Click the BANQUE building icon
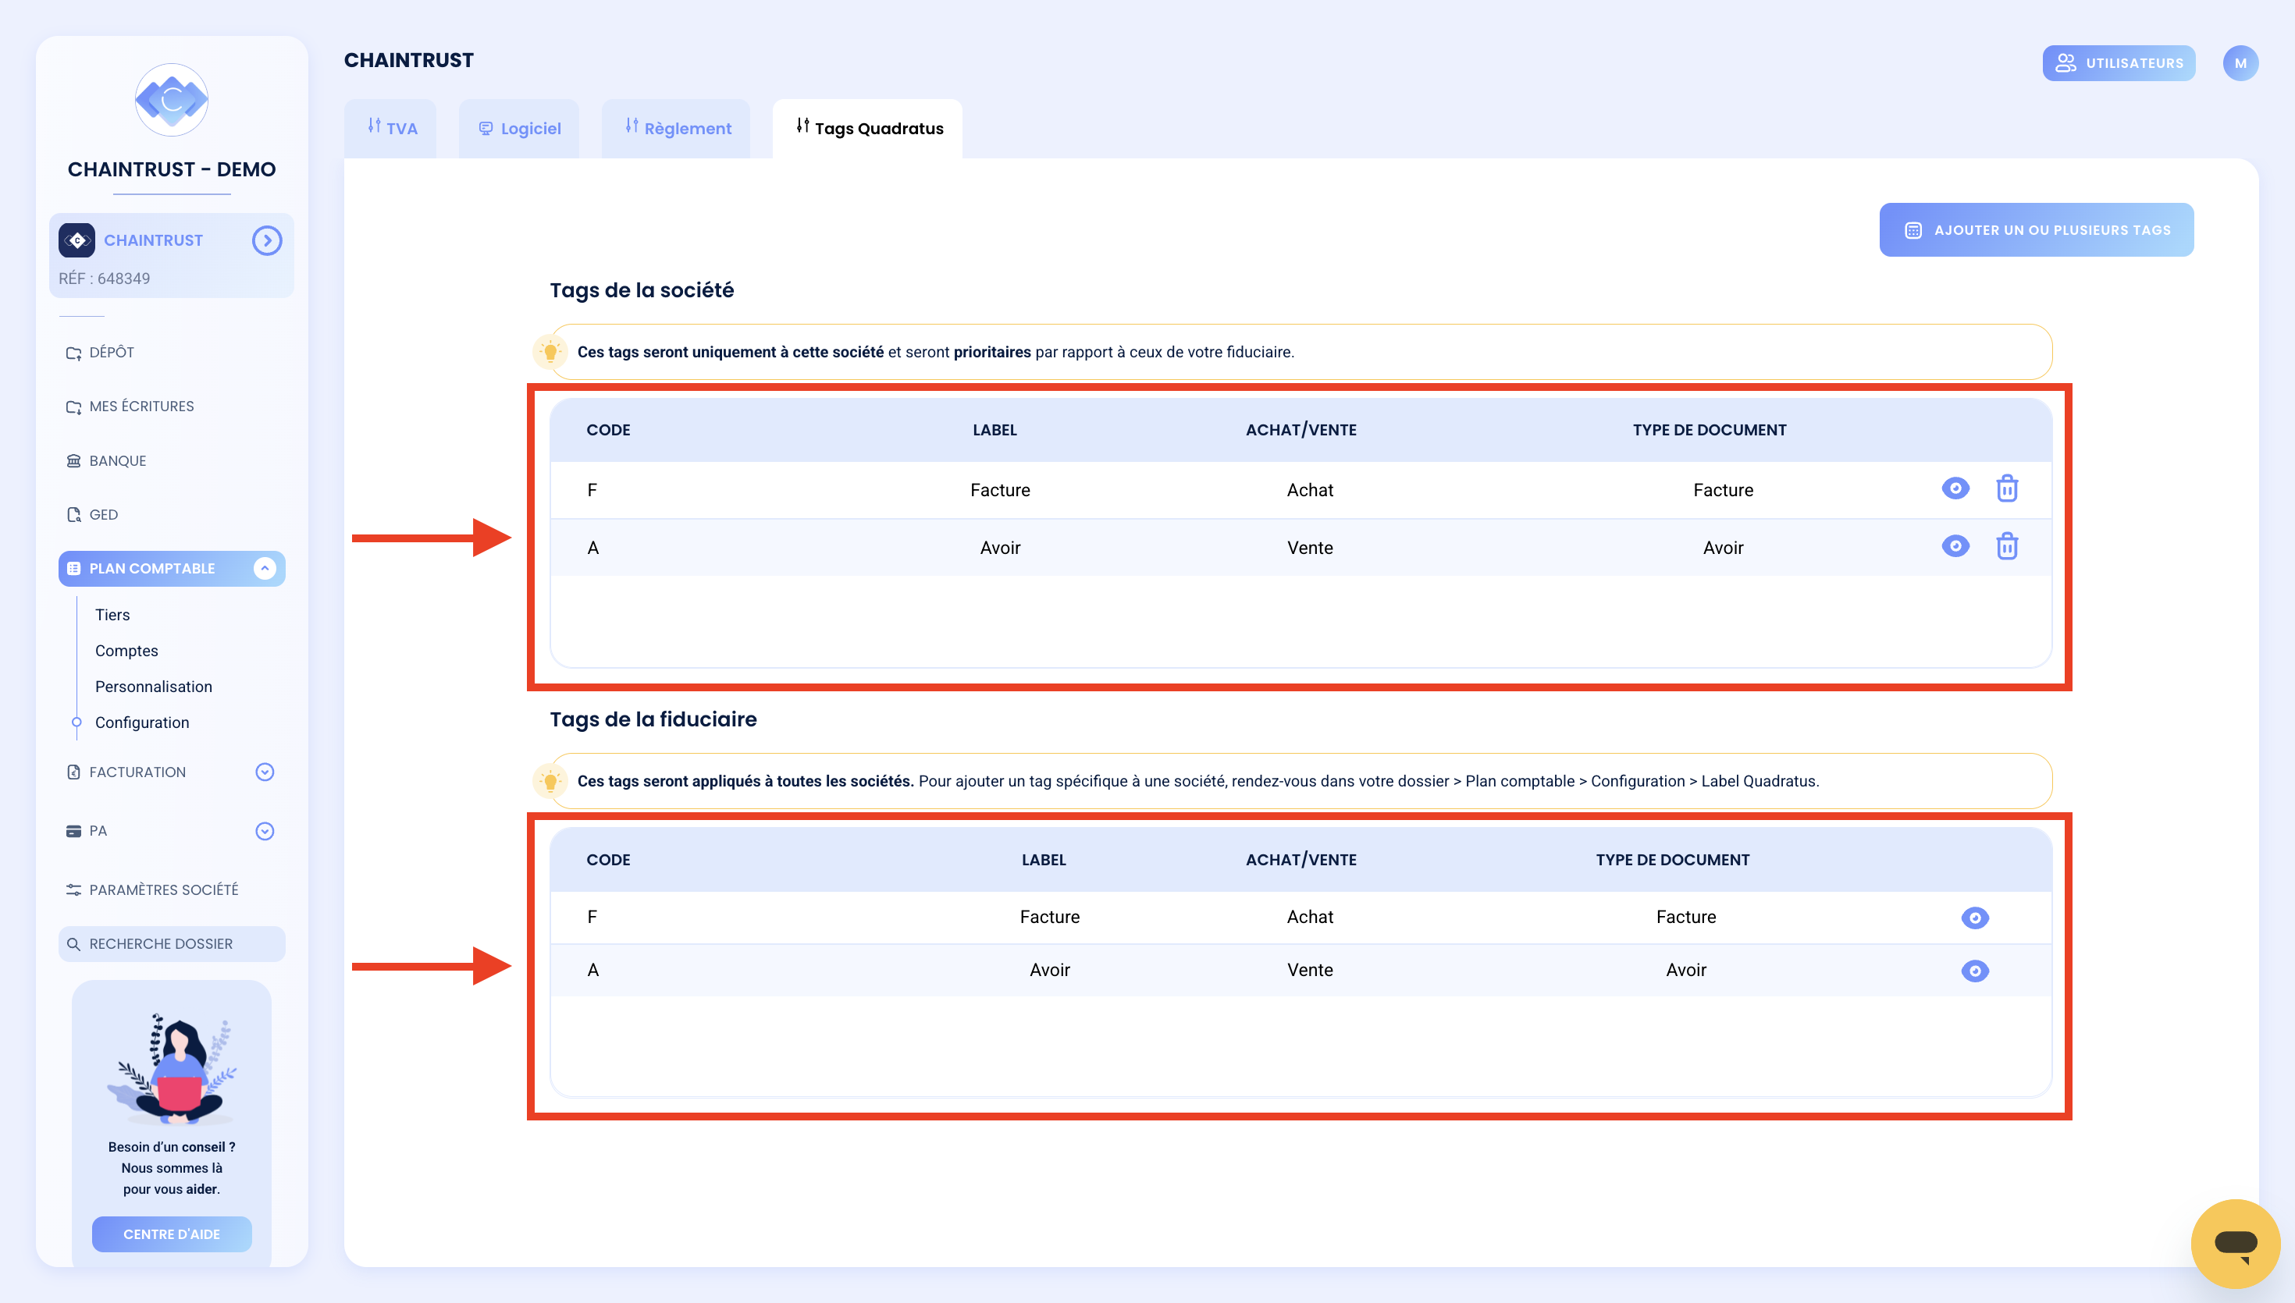The height and width of the screenshot is (1303, 2295). point(73,461)
